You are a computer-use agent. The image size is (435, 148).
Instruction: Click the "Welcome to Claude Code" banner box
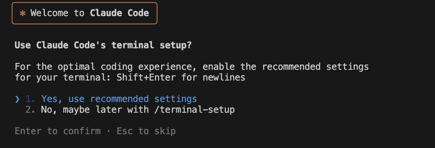click(x=84, y=13)
